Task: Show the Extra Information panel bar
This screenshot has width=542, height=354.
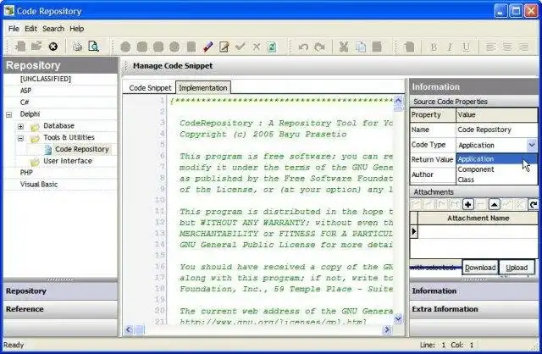Action: point(473,309)
